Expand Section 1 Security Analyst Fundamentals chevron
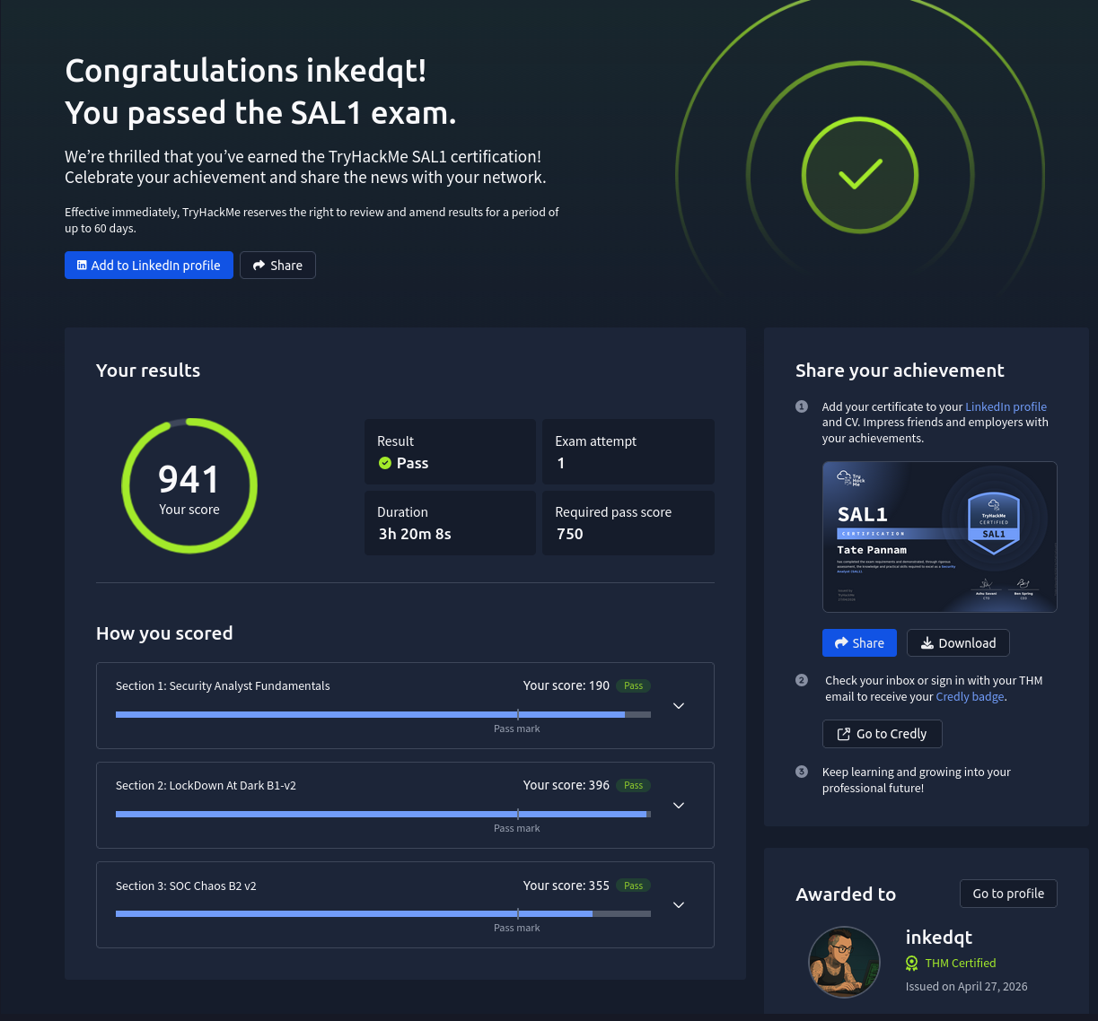 point(679,706)
